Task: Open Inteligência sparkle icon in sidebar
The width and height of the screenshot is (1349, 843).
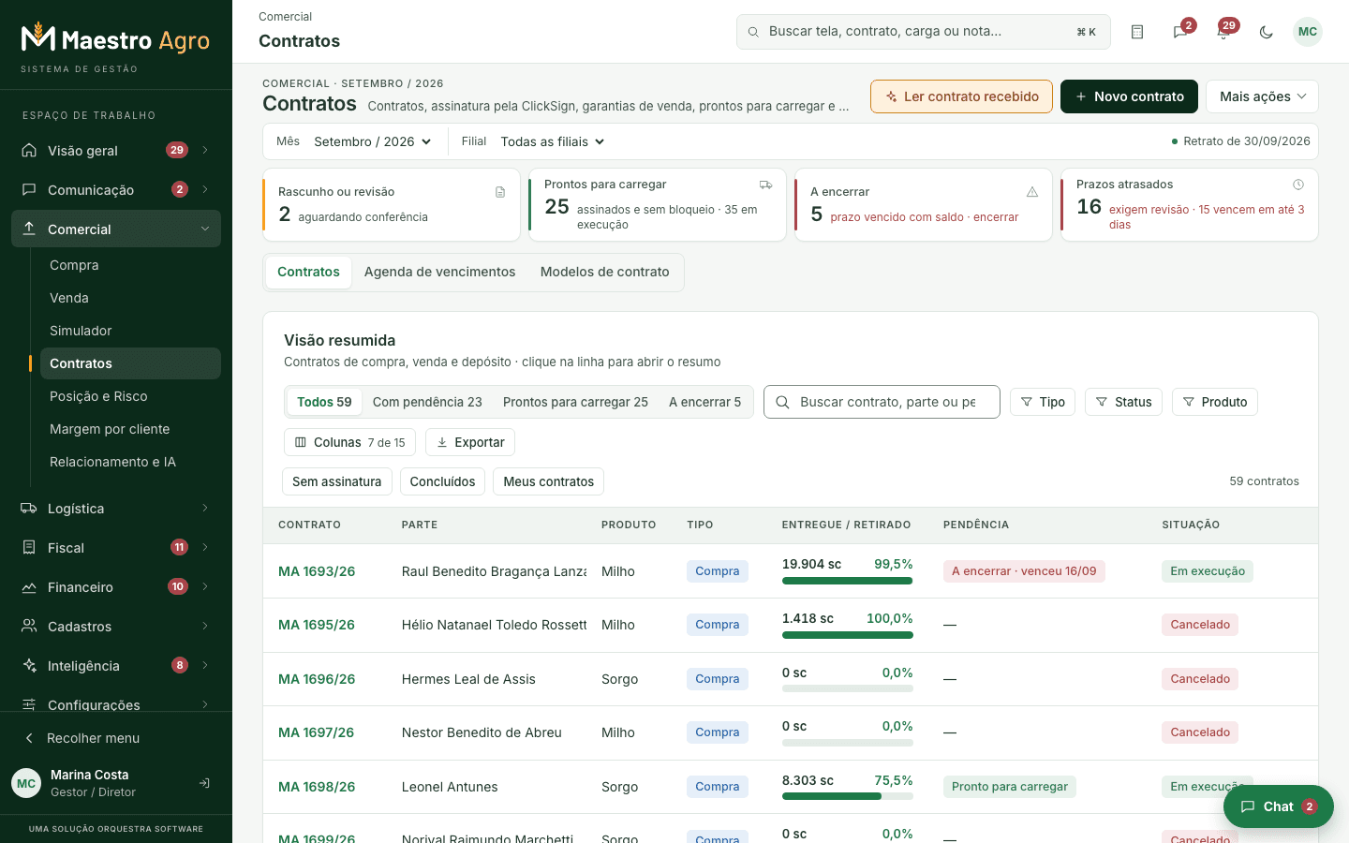Action: (29, 666)
